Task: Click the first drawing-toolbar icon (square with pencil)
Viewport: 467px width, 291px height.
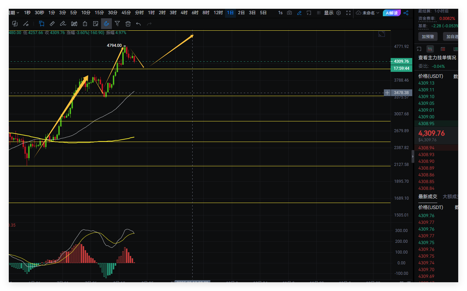Action: (15, 24)
